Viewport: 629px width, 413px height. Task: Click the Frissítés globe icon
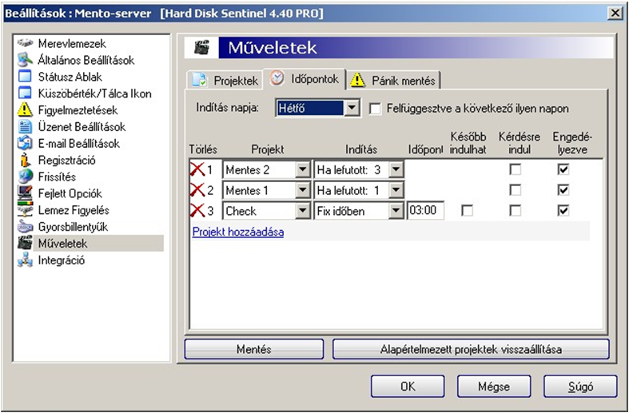click(26, 177)
